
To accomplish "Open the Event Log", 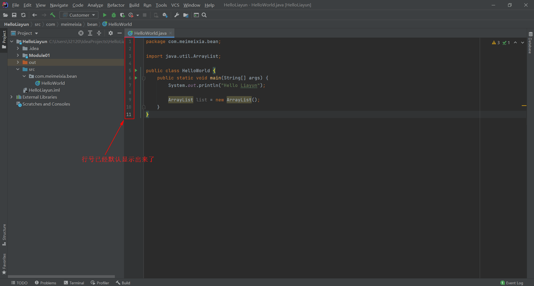I will point(512,283).
